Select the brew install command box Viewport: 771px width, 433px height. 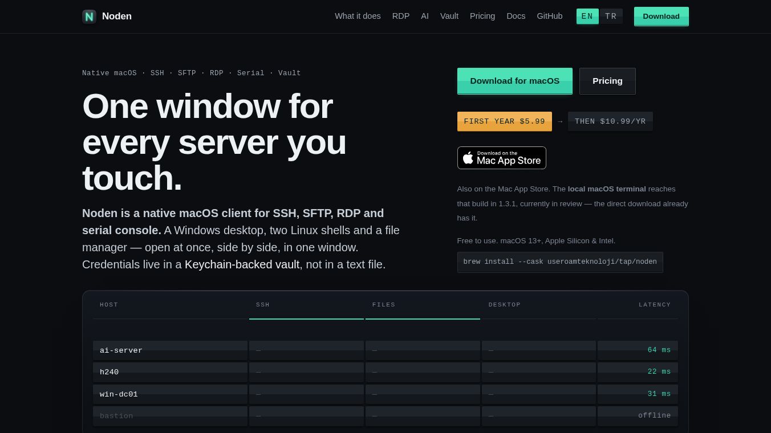[560, 262]
